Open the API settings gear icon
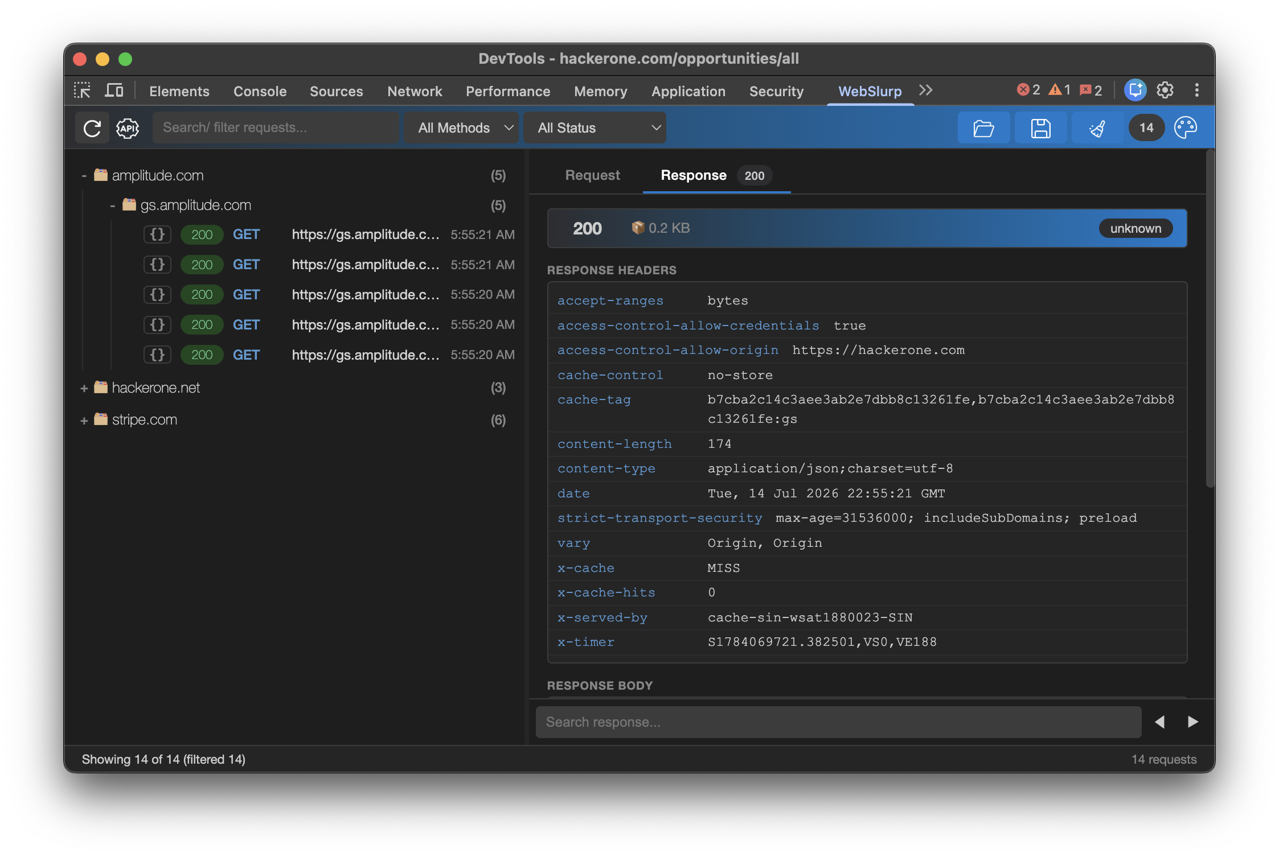The height and width of the screenshot is (857, 1279). coord(128,128)
